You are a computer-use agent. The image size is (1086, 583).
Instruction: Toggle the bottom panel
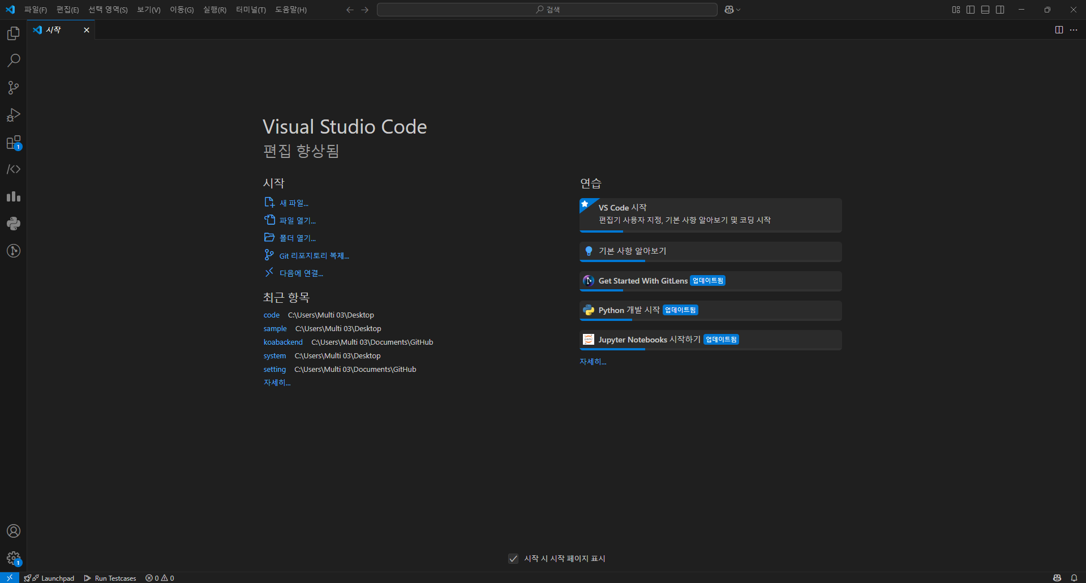[x=985, y=10]
